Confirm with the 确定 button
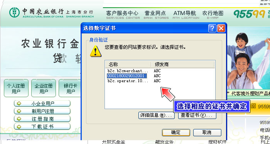The width and height of the screenshot is (270, 144). 176,132
